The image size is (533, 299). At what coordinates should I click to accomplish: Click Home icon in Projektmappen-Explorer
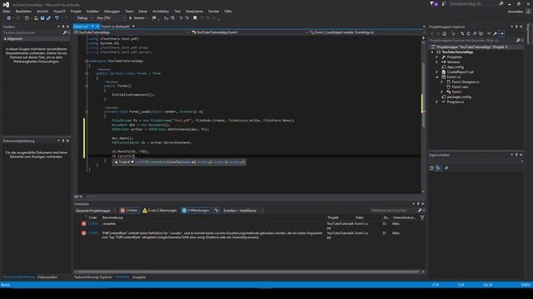444,33
